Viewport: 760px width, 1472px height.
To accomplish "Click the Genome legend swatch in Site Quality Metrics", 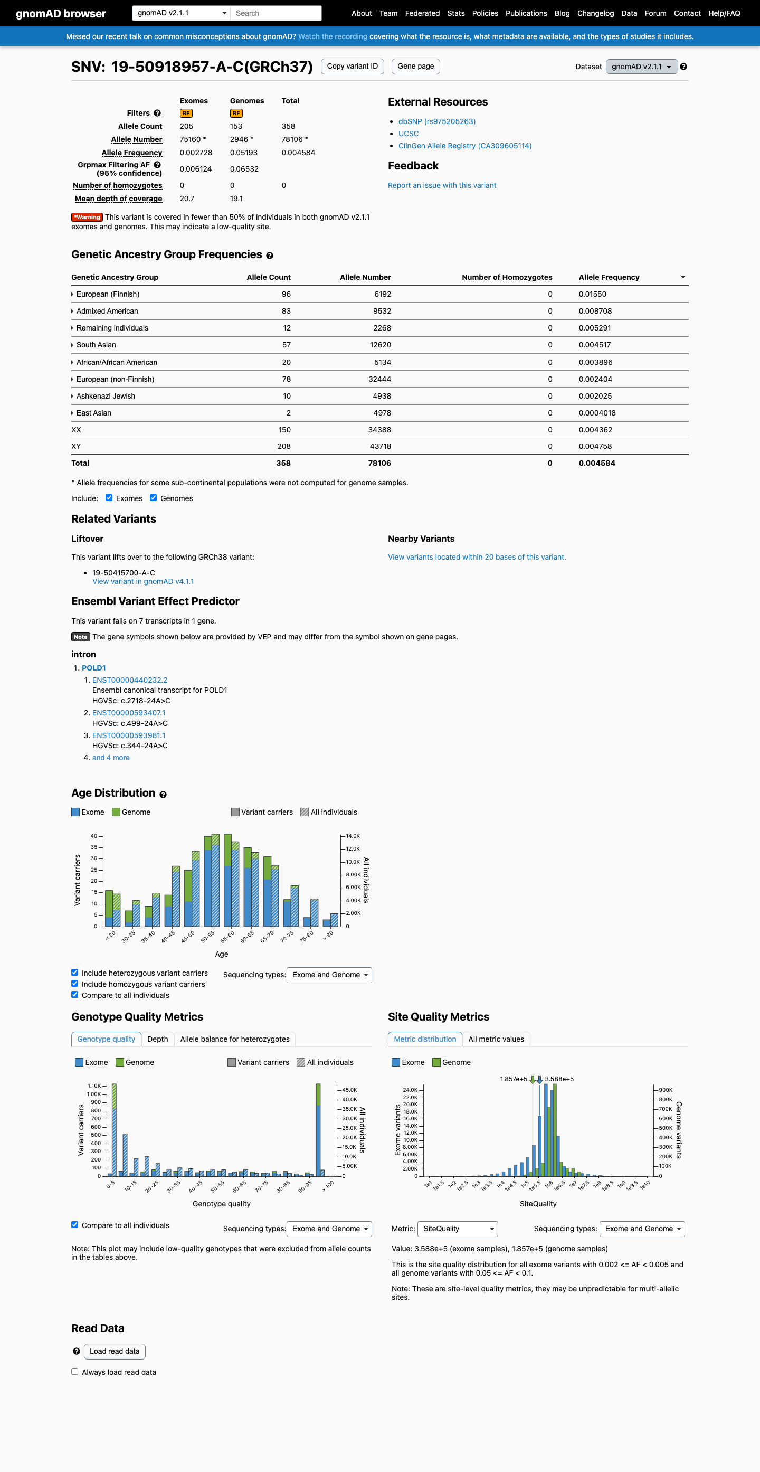I will click(436, 1062).
